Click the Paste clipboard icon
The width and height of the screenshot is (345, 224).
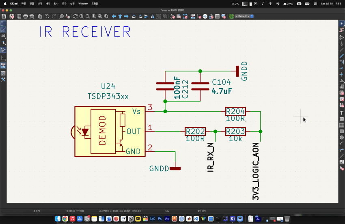40,16
